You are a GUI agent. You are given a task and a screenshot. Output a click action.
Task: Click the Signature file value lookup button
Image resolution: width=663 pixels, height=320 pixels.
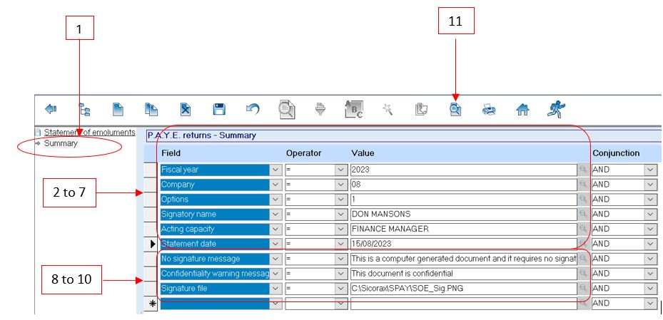(x=583, y=289)
